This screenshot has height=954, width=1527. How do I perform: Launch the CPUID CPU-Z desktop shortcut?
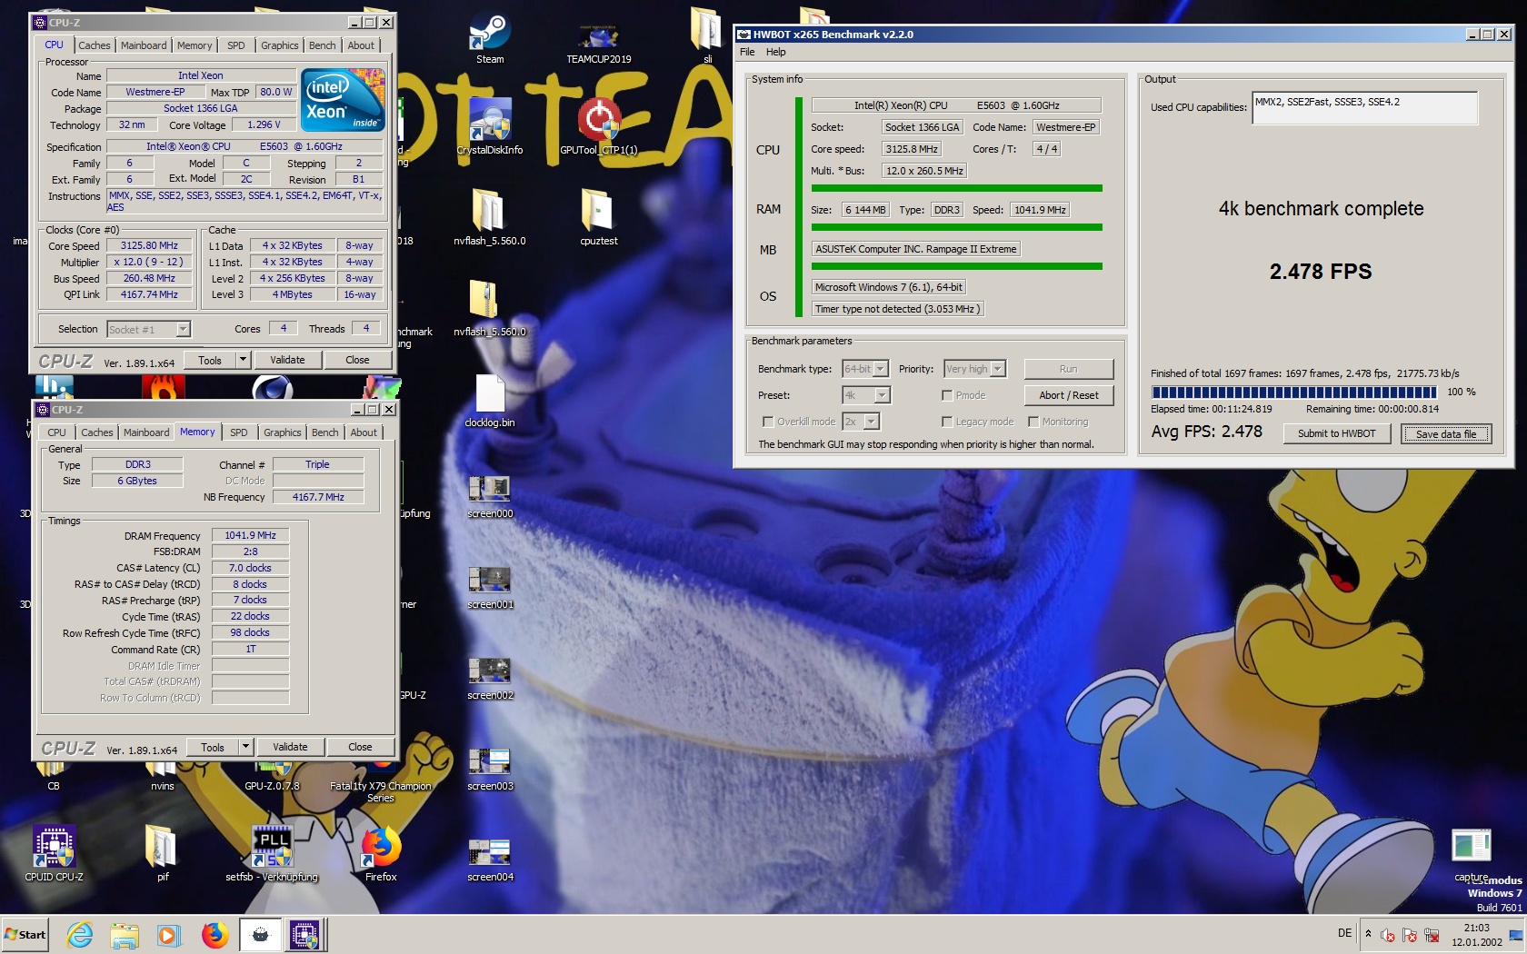pos(54,854)
